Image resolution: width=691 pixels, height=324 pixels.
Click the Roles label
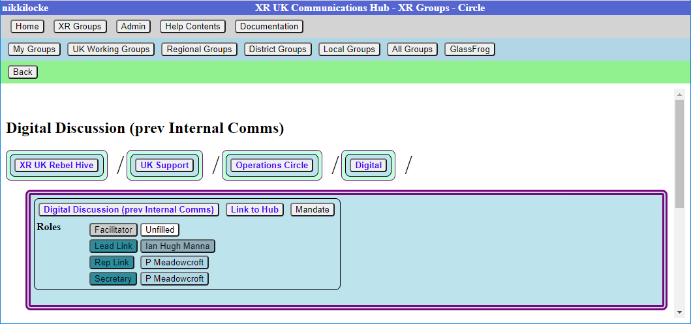click(x=48, y=227)
